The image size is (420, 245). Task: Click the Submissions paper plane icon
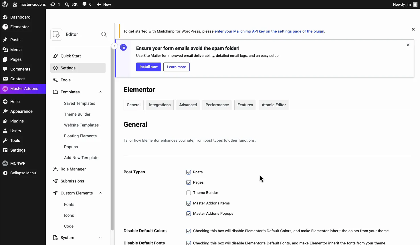coord(56,181)
